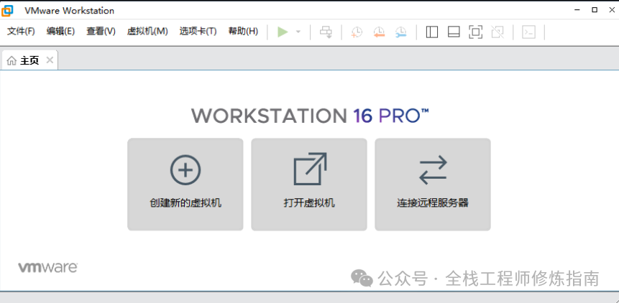The height and width of the screenshot is (303, 619).
Task: Open the 选项卡(T) menu
Action: click(198, 32)
